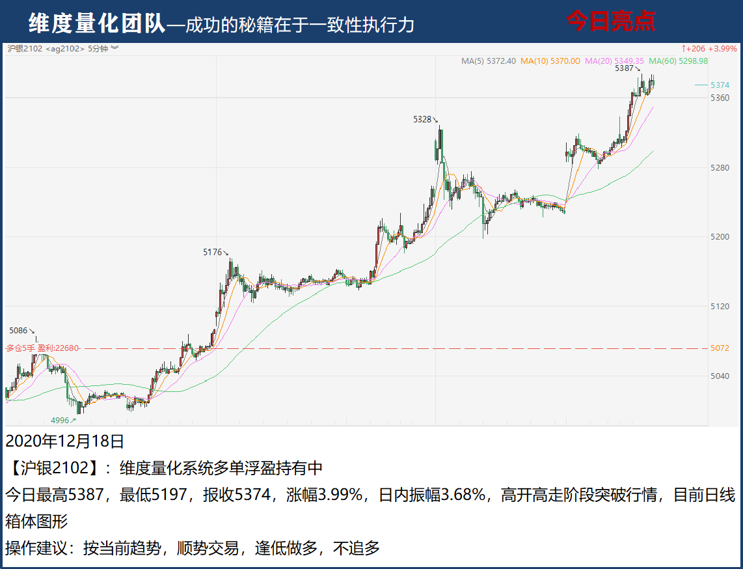Open the 5分钟 timeframe selector
The height and width of the screenshot is (569, 743).
(98, 48)
